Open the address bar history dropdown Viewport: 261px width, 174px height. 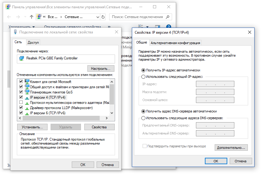[98, 17]
